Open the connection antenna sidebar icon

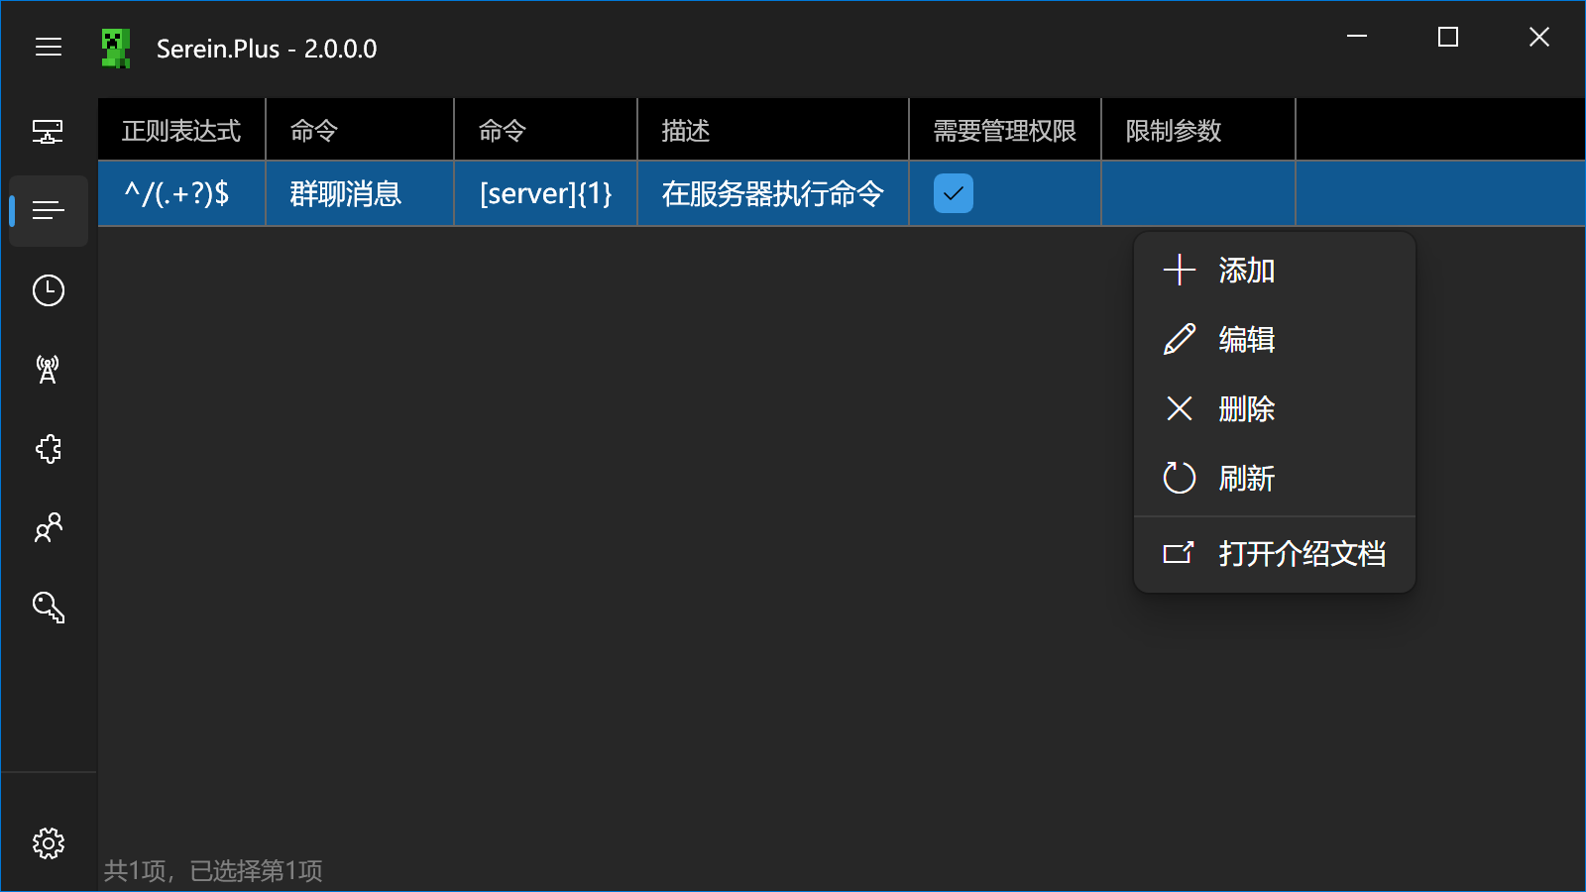point(48,370)
